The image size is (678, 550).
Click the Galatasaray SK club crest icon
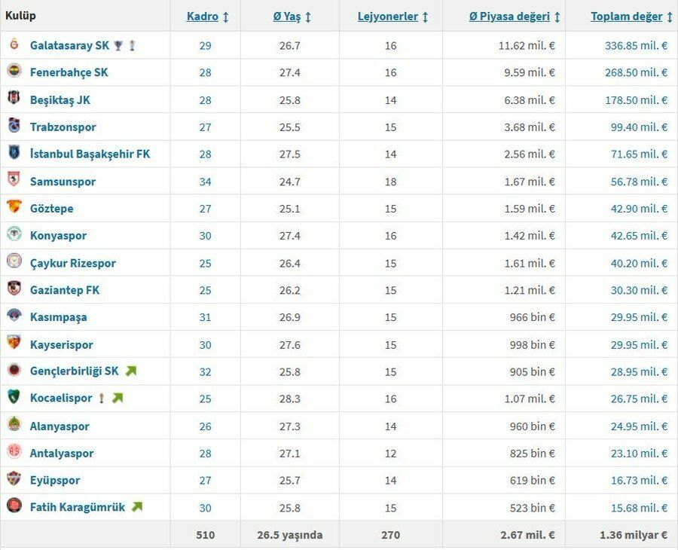coord(14,44)
